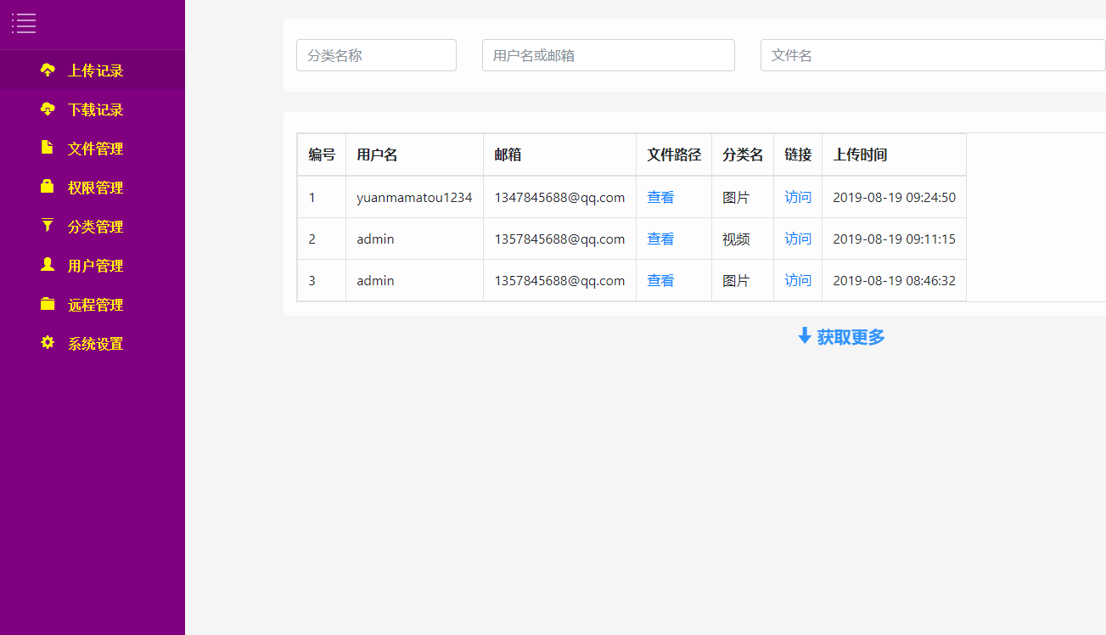Click the download icon next to 下载记录
The width and height of the screenshot is (1106, 635).
[47, 110]
